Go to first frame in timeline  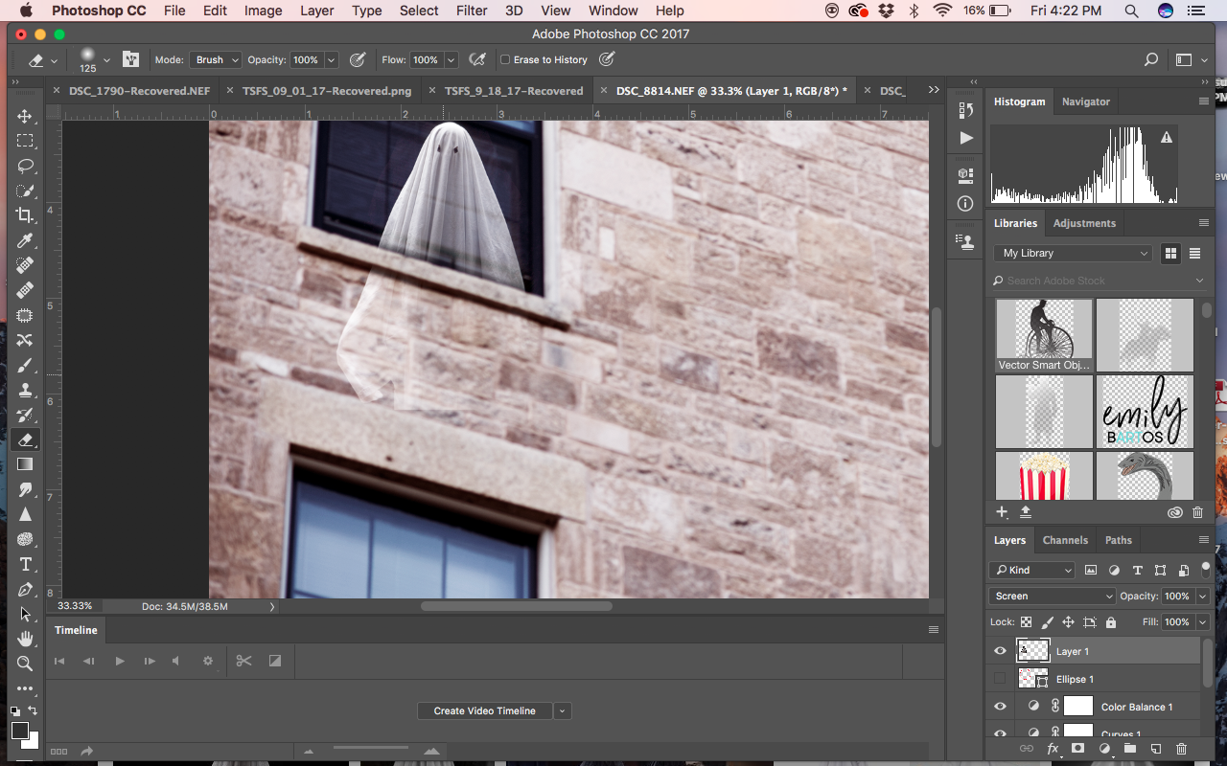[x=59, y=661]
